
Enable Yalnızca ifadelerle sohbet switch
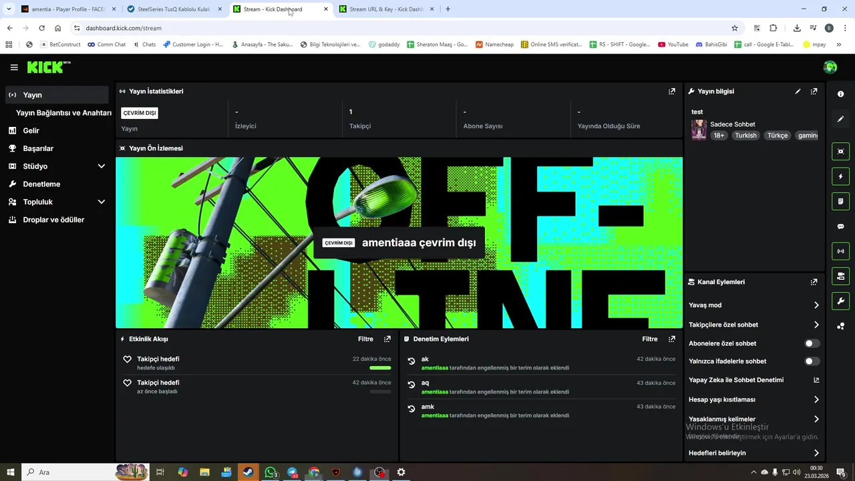click(x=812, y=361)
